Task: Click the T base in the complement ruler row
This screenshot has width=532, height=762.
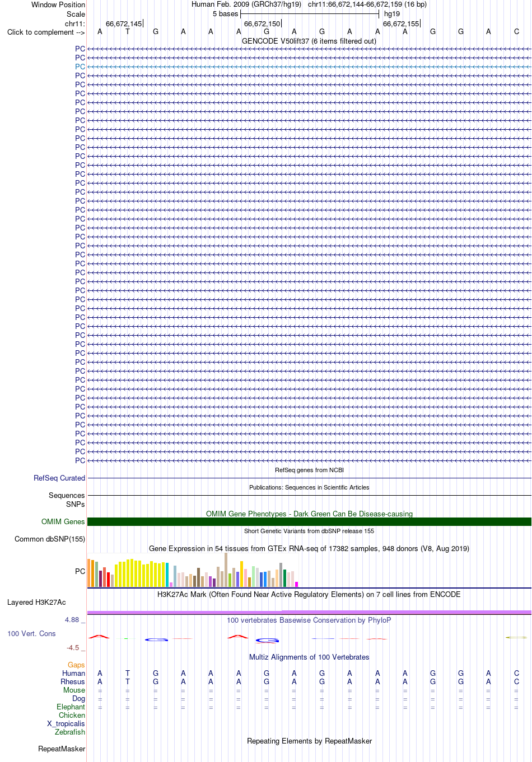Action: 128,31
